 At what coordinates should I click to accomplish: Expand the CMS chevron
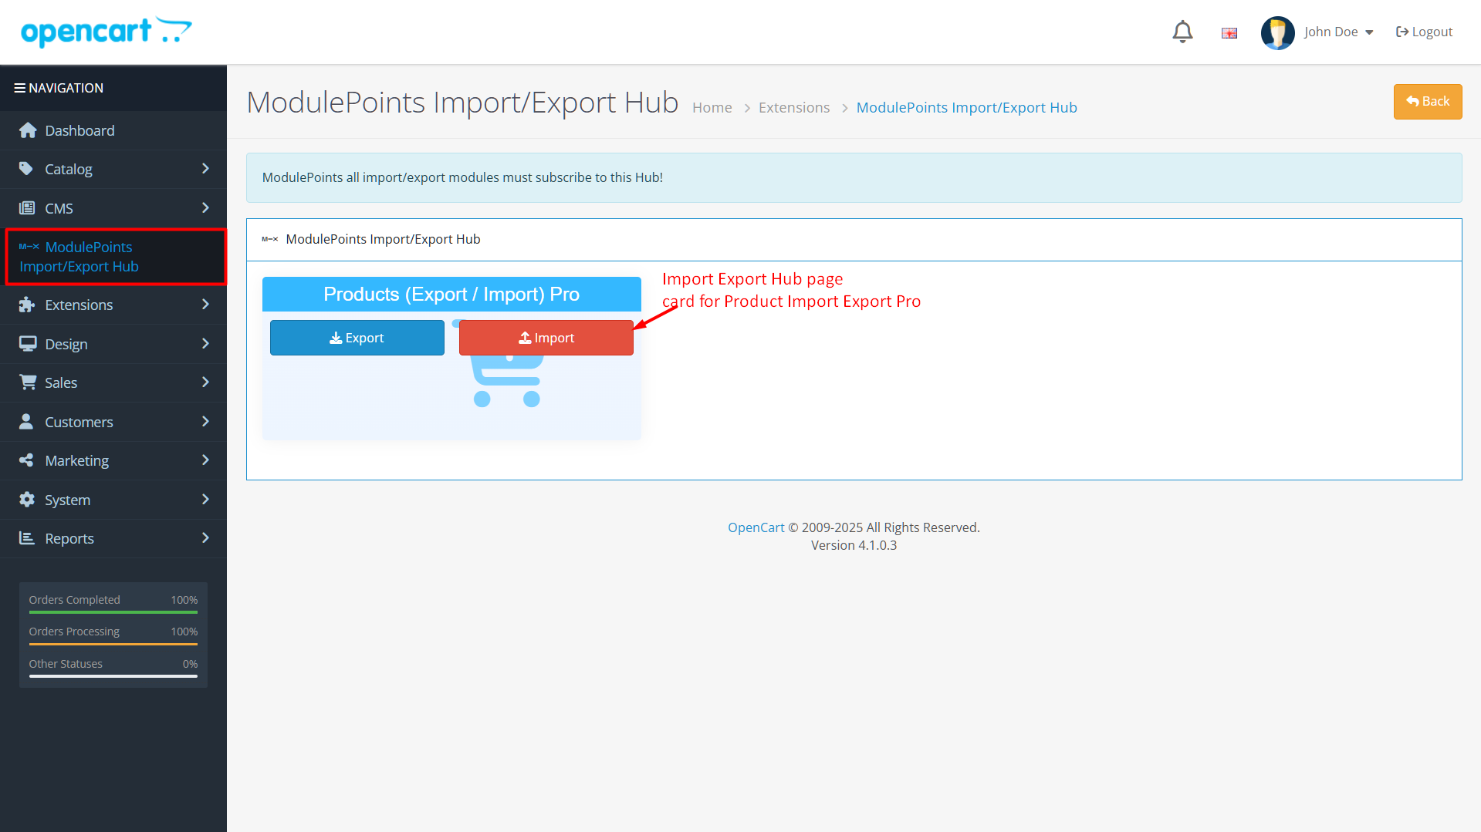coord(205,207)
